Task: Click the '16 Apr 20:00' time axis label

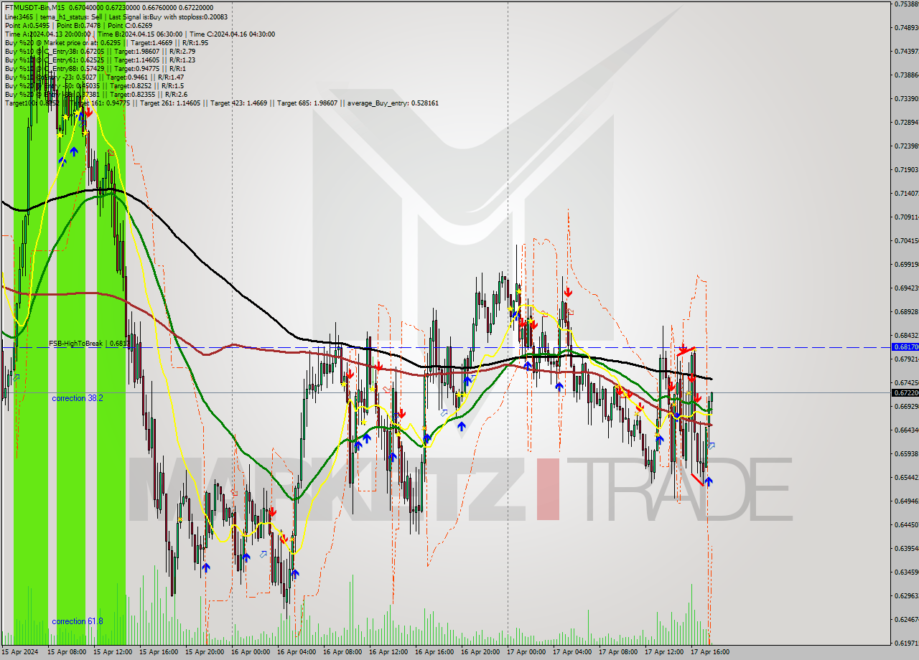Action: tap(480, 652)
